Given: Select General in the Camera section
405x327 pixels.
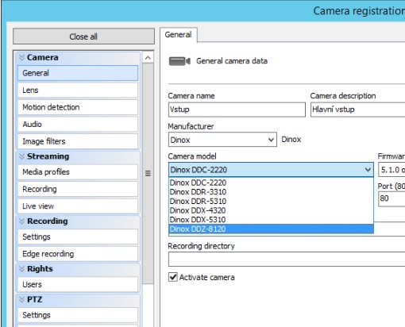Looking at the screenshot, I should click(78, 73).
